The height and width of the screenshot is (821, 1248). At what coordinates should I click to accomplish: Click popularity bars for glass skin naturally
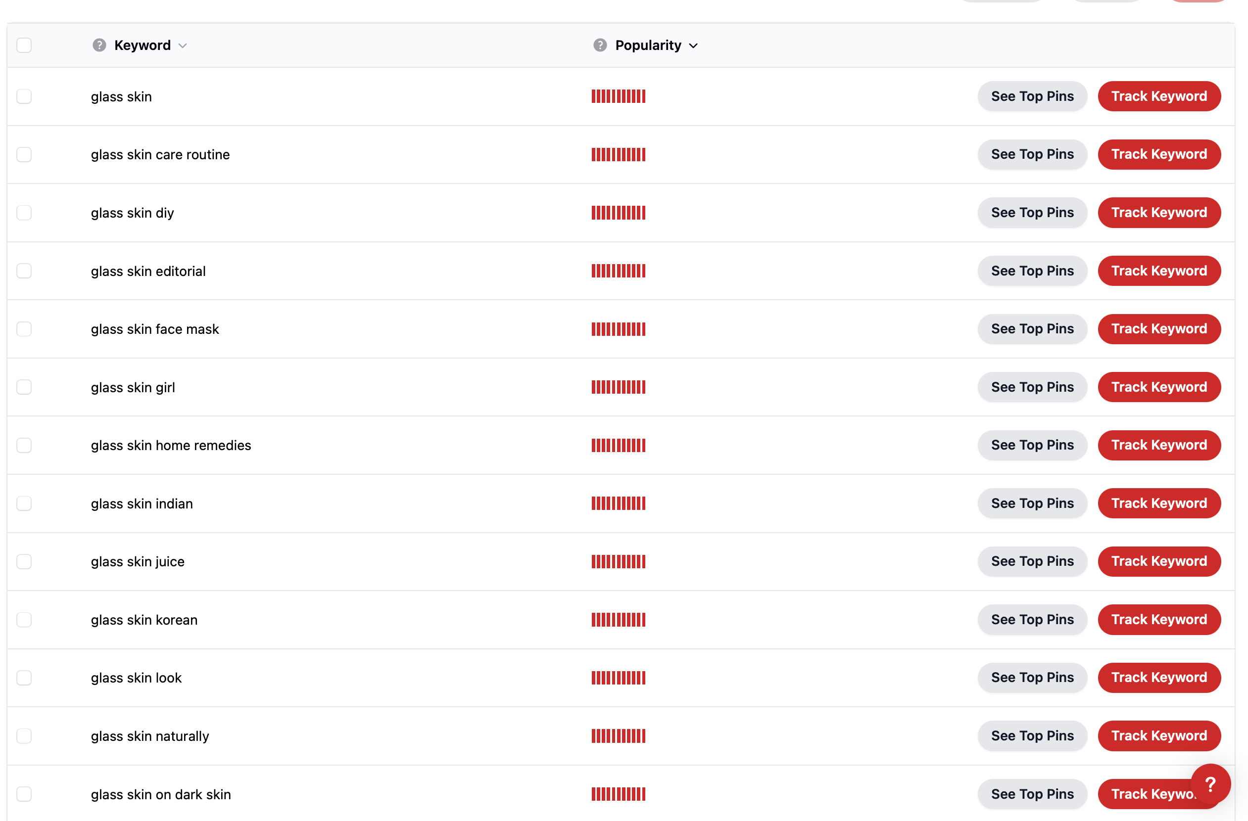[618, 736]
